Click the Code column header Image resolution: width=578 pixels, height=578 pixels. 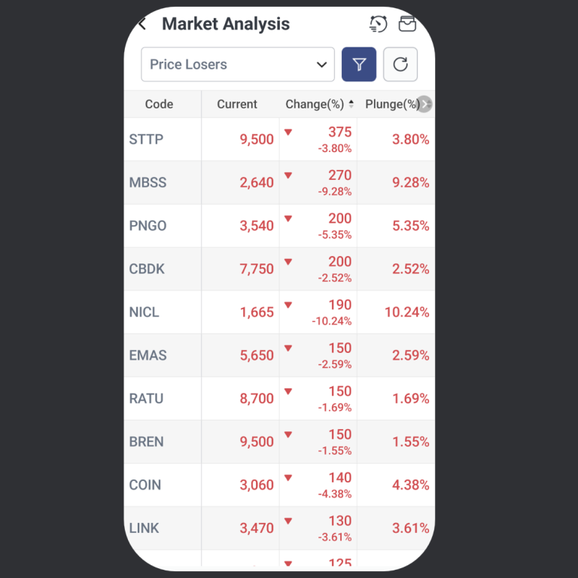point(159,105)
